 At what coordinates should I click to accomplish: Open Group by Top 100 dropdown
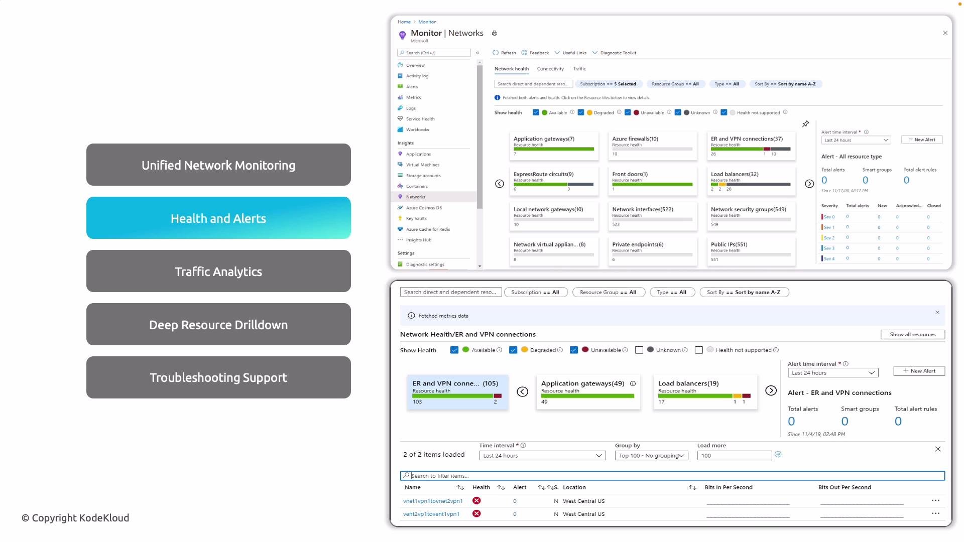(651, 456)
